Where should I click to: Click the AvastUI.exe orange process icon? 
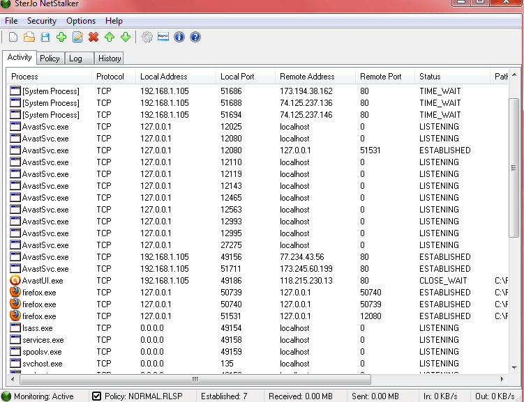coord(15,281)
